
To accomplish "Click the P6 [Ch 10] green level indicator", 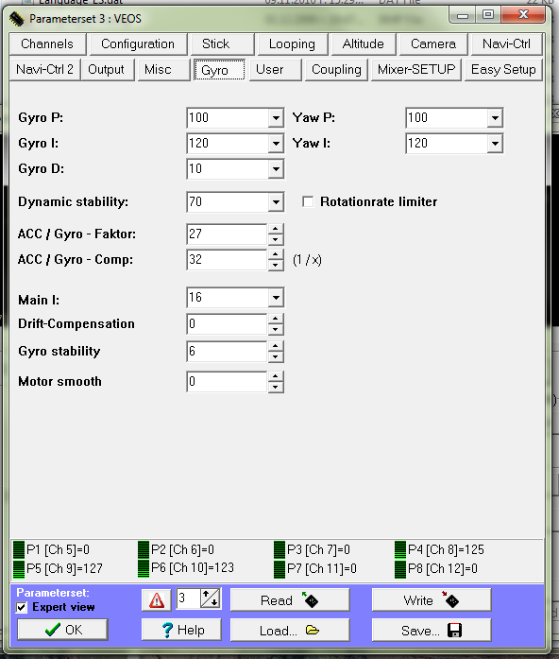I will click(144, 568).
